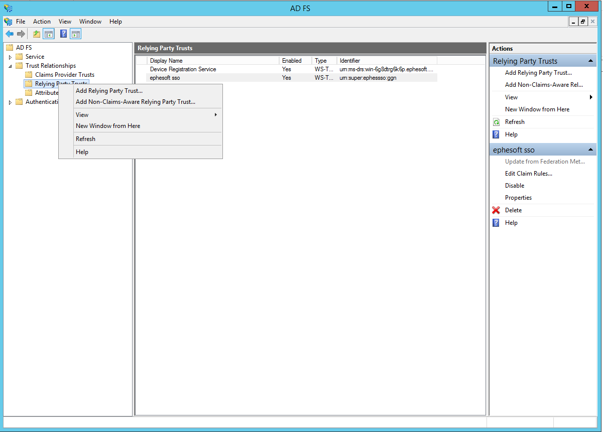Click the Service folder icon in tree
Viewport: 603px width, 432px height.
[19, 57]
